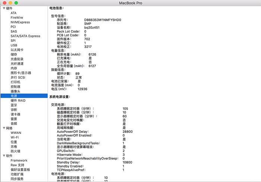Select SPI in the sidebar
Image resolution: width=261 pixels, height=182 pixels.
13,41
